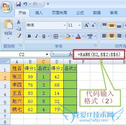Open the 宋体 font name dropdown
This screenshot has height=125, width=126.
(x=65, y=25)
